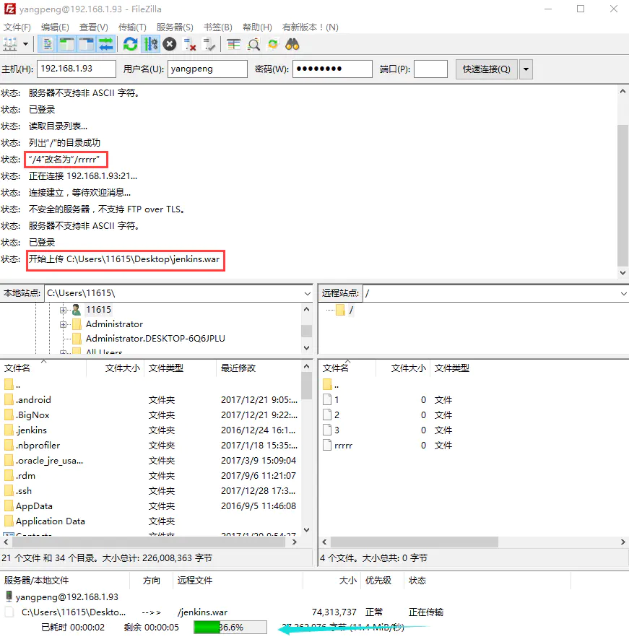Toggle remote directory tree display
Viewport: 629px width, 642px height.
[x=87, y=44]
